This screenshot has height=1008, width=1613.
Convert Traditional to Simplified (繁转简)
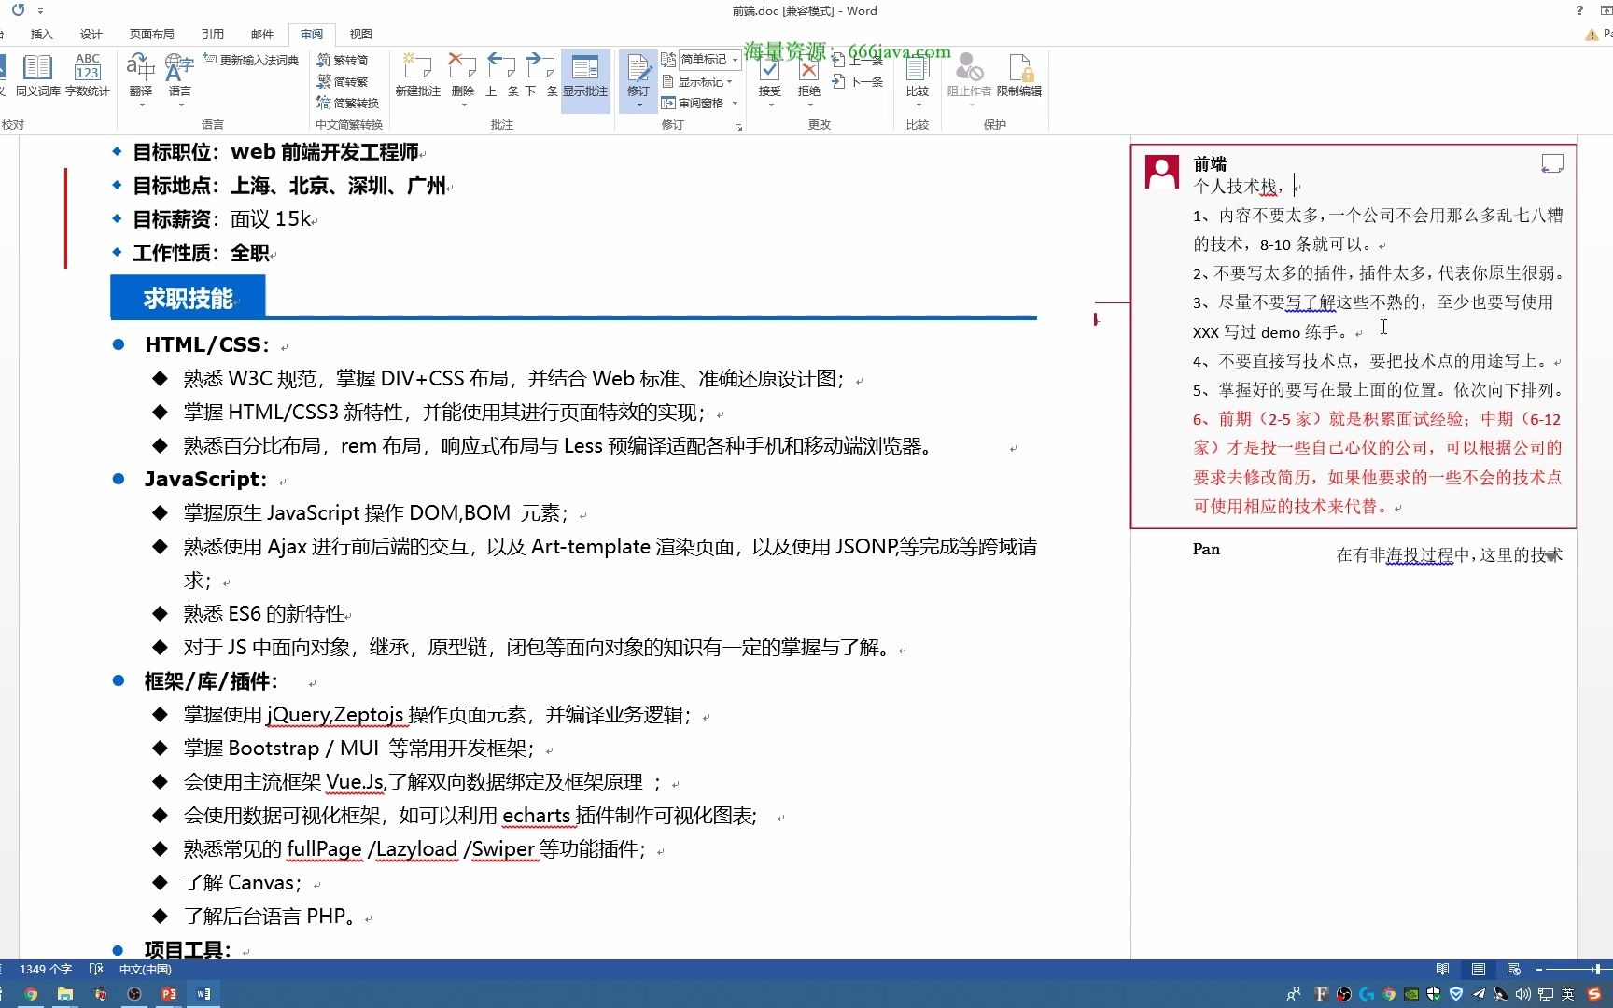pos(342,60)
